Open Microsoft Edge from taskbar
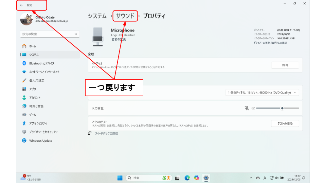The image size is (326, 183). (x=187, y=178)
